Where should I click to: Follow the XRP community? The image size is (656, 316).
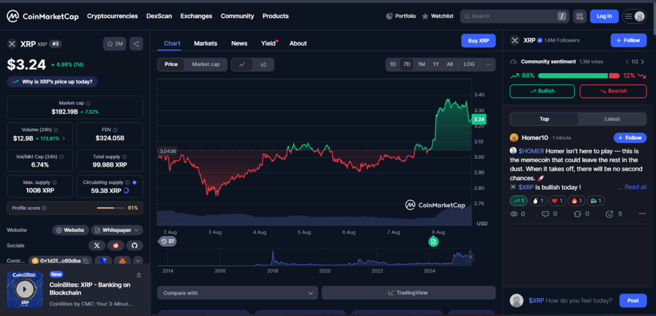[628, 40]
